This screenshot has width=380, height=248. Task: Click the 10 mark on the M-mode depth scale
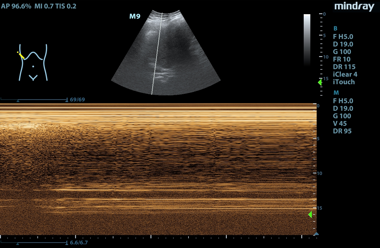(x=320, y=173)
